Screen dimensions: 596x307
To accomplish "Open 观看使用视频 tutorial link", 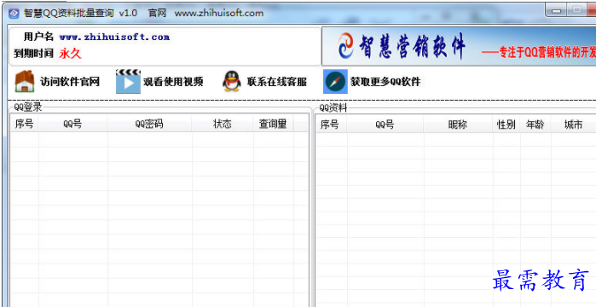I will pos(173,82).
